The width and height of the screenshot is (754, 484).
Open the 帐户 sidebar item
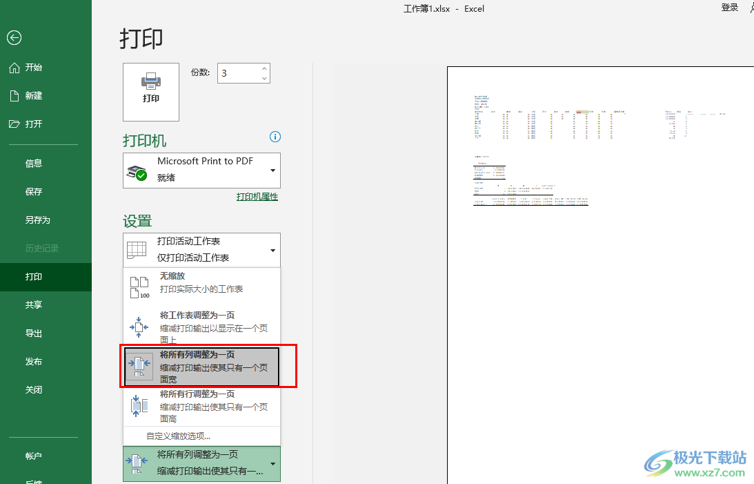(46, 456)
